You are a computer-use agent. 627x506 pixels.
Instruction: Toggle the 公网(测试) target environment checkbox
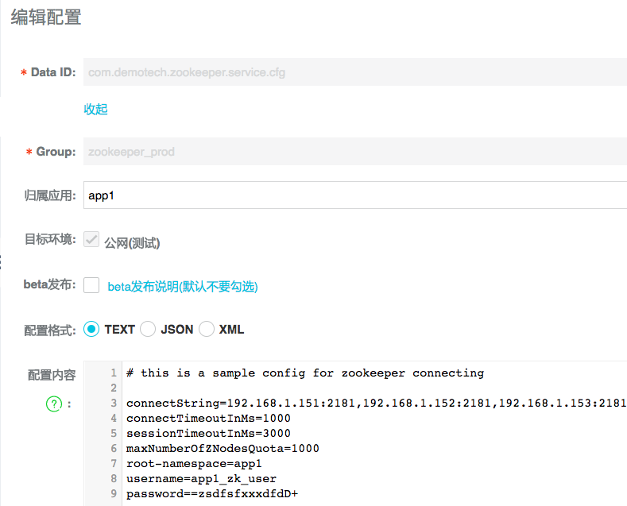coord(91,239)
